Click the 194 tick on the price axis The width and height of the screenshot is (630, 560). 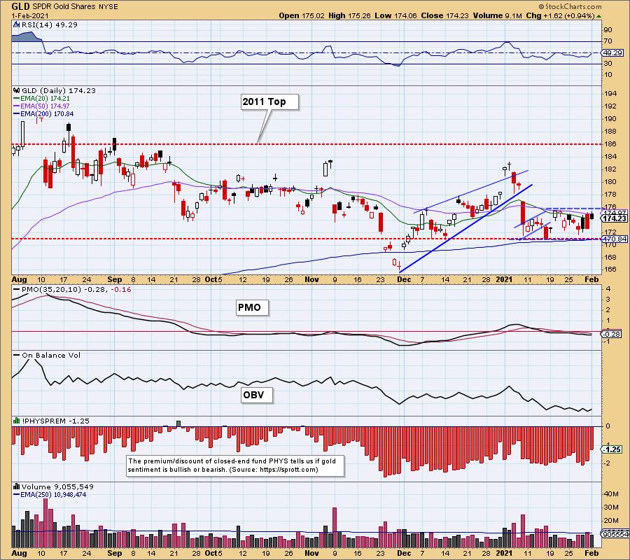click(610, 94)
